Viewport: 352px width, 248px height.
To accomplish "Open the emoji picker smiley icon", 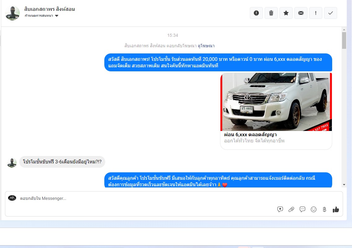I will click(x=313, y=209).
